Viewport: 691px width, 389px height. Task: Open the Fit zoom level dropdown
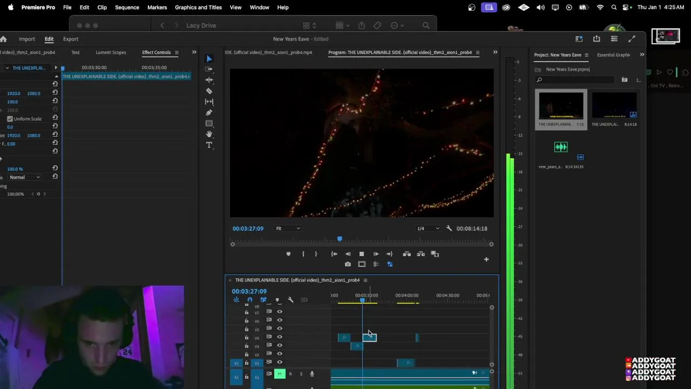[288, 229]
